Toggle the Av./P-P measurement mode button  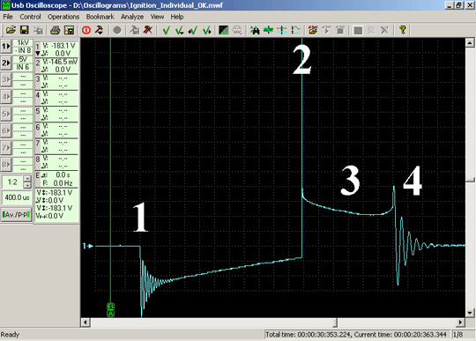(17, 215)
